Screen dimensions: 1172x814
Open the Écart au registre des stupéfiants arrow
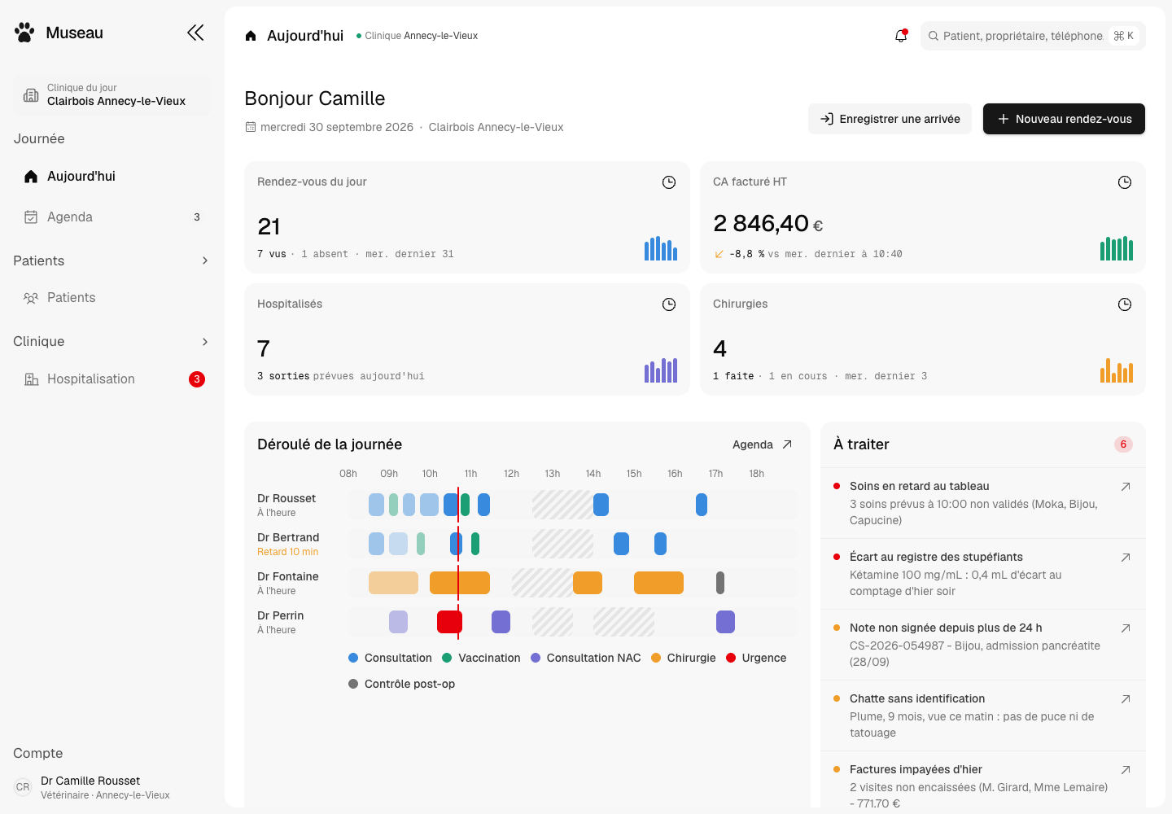[1126, 558]
